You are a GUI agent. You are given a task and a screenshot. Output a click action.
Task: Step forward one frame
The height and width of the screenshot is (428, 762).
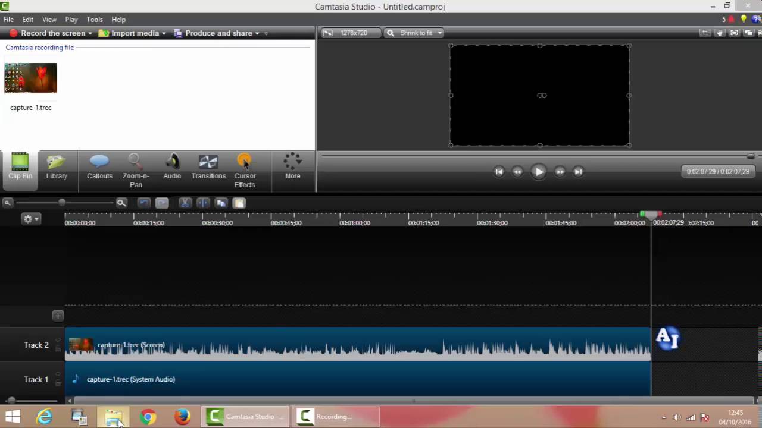coord(560,172)
